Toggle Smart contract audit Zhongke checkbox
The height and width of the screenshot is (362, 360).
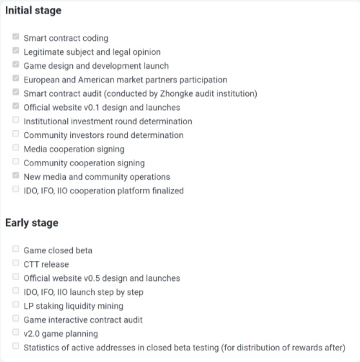[x=15, y=92]
